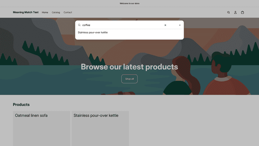Click the 'Products' section heading

coord(21,105)
